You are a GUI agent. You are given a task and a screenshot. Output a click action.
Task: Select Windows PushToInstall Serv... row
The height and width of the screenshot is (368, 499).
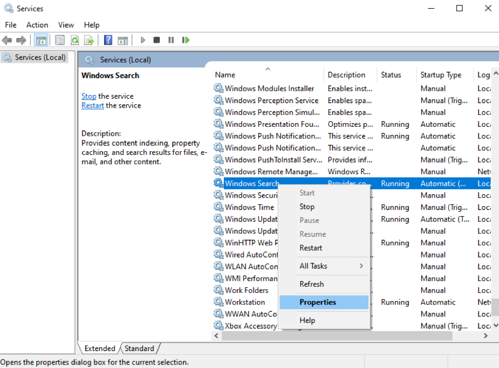point(351,159)
